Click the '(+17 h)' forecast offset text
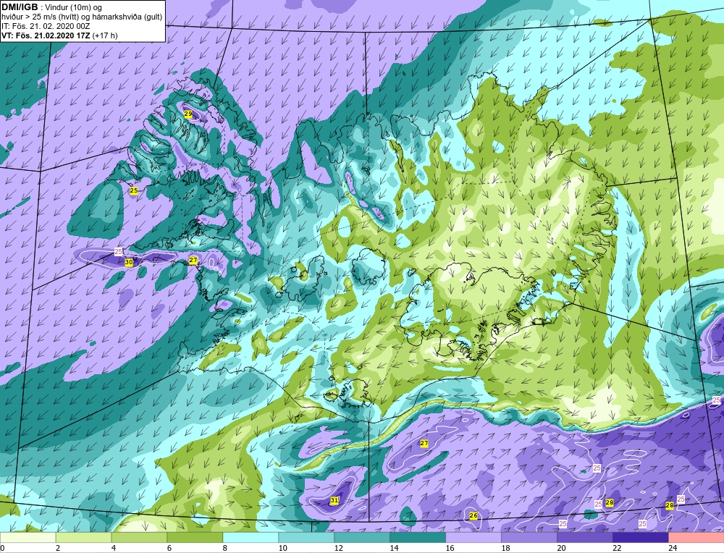The width and height of the screenshot is (724, 553). (105, 35)
